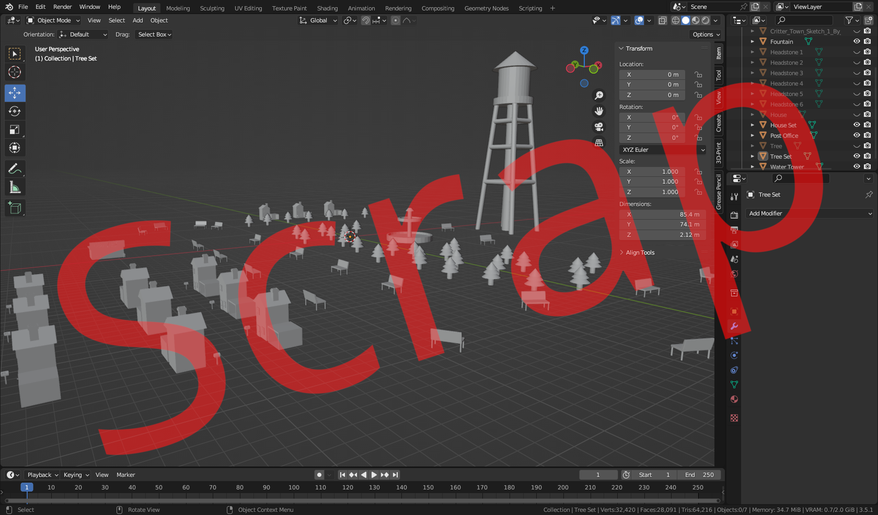The image size is (878, 515).
Task: Open the viewport Add menu
Action: click(x=138, y=20)
